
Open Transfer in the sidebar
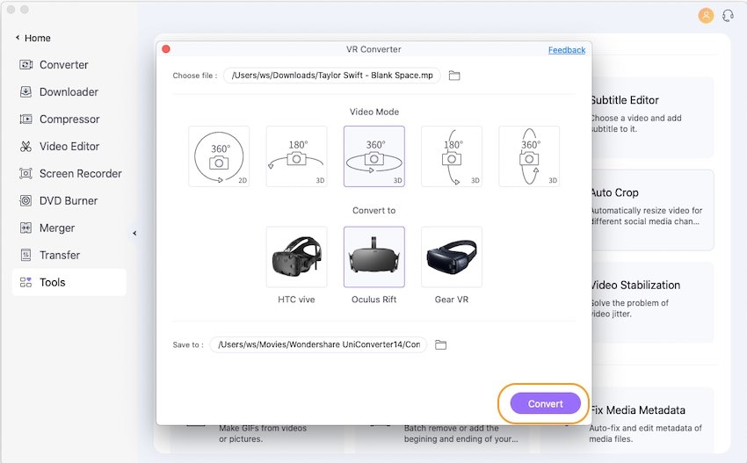click(x=69, y=255)
